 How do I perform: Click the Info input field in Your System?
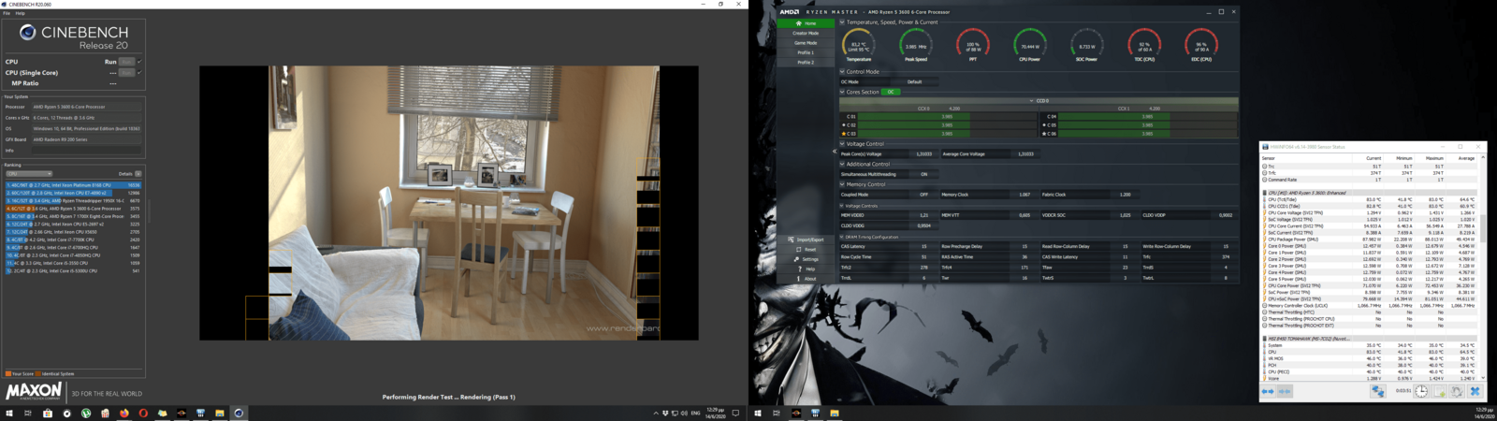pyautogui.click(x=86, y=150)
